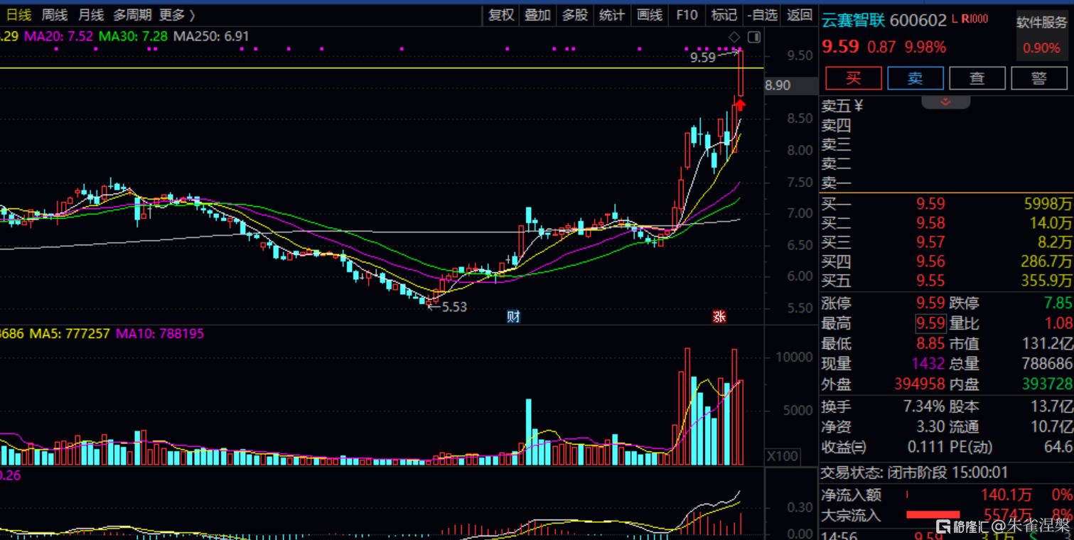Open the 多股 multi-stock view
Image resolution: width=1074 pixels, height=540 pixels.
click(x=575, y=15)
